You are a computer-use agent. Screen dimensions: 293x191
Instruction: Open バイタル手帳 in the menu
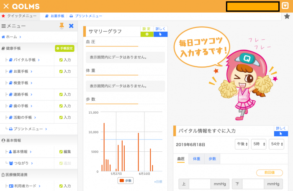pyautogui.click(x=24, y=60)
